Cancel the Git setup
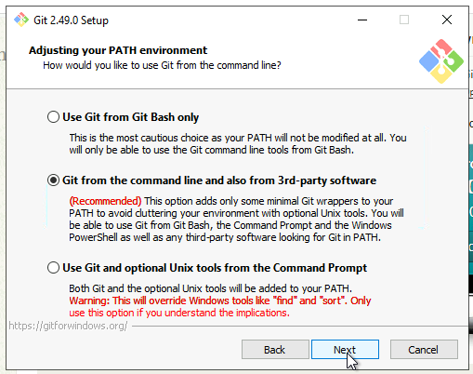473x374 pixels. pos(424,350)
